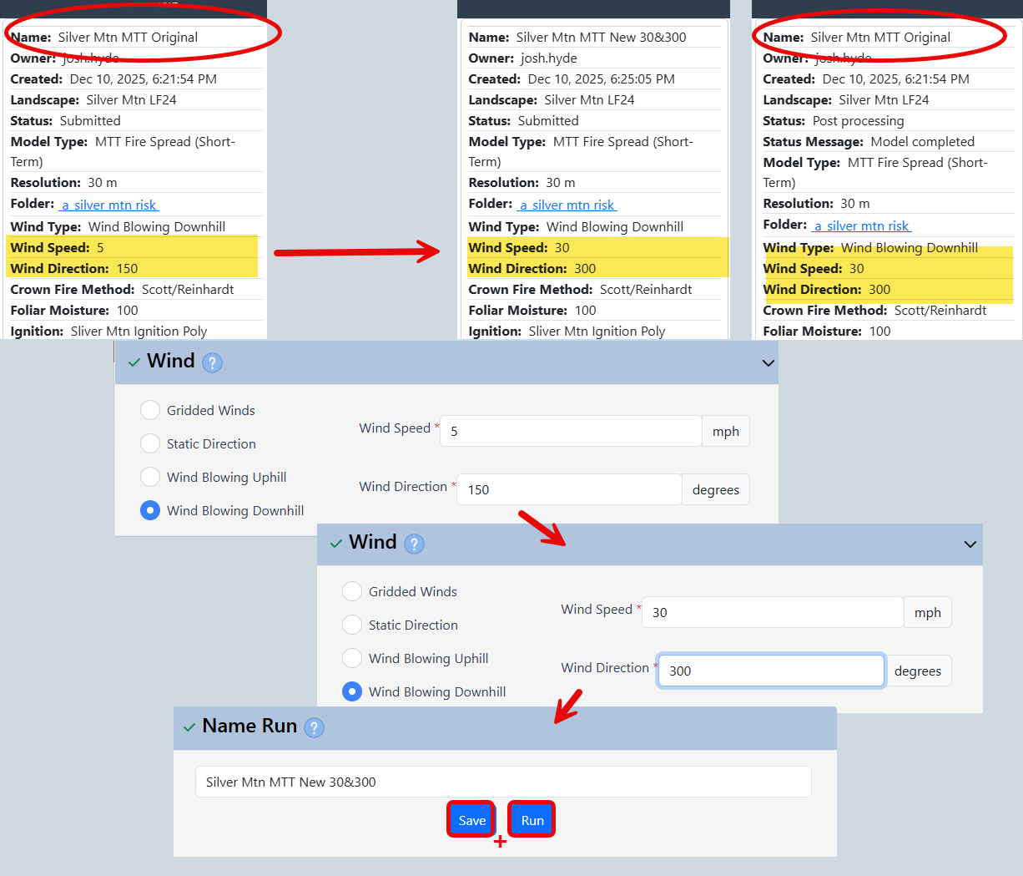Open the a silver mtn risk link in middle panel
The height and width of the screenshot is (876, 1023).
click(567, 205)
